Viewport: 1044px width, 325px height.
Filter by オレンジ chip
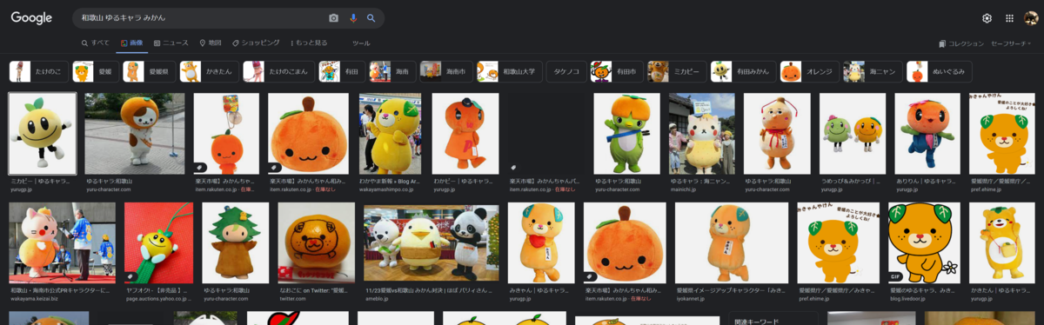click(x=808, y=71)
